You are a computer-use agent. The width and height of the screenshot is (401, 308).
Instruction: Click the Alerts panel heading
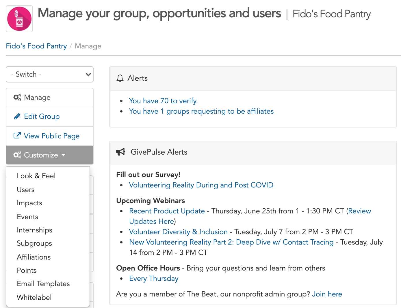[x=138, y=78]
